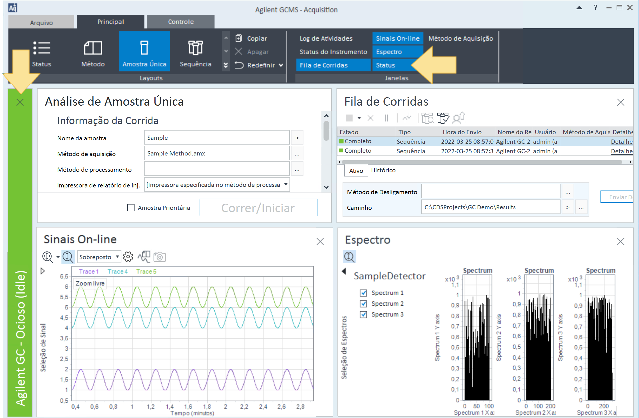Open the Método layout
639x418 pixels.
[x=93, y=53]
